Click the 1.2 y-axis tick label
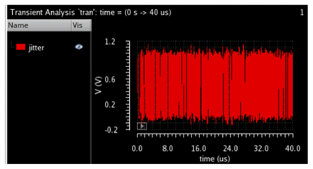This screenshot has width=313, height=169. tap(110, 42)
